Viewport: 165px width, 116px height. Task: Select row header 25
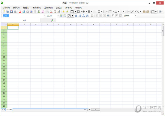(x=4, y=106)
